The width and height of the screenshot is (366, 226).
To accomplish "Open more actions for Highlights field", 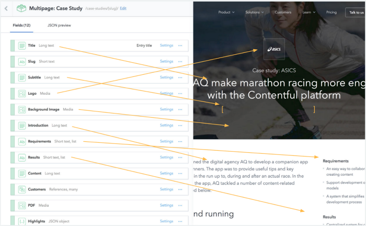I will 180,221.
